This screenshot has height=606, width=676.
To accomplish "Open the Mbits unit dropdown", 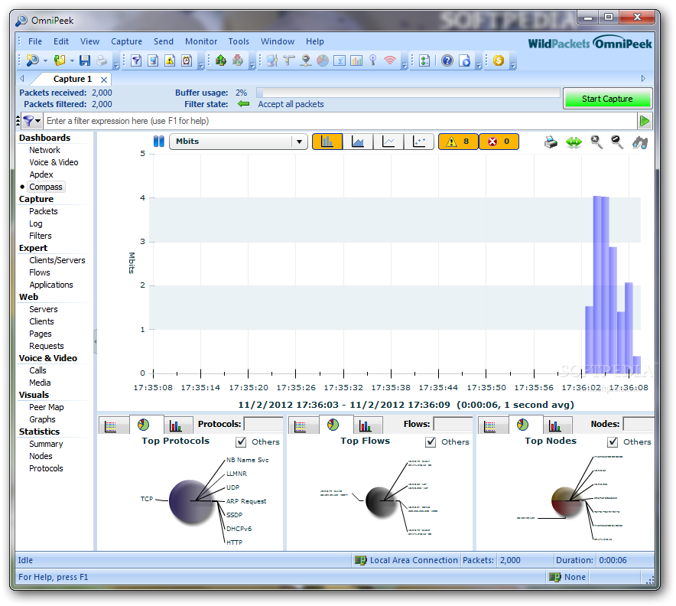I will pos(239,142).
